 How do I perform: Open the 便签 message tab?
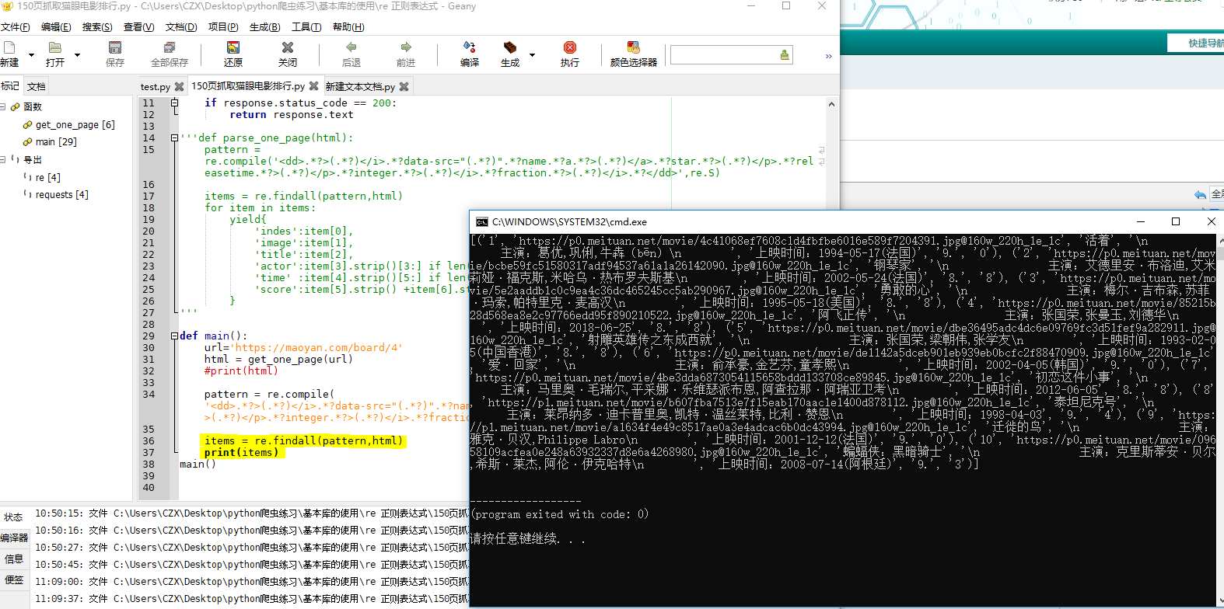[14, 579]
